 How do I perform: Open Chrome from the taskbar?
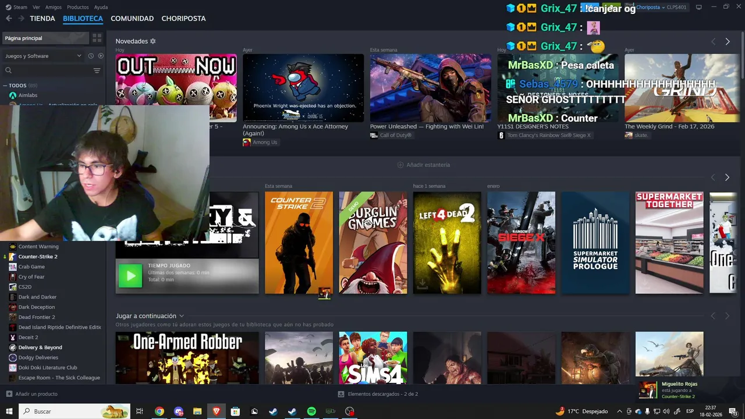pos(159,411)
